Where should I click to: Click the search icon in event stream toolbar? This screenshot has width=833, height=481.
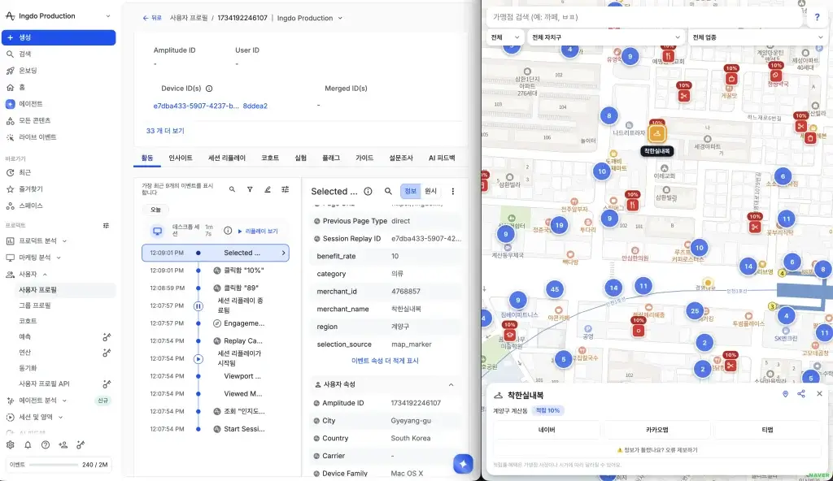click(232, 189)
